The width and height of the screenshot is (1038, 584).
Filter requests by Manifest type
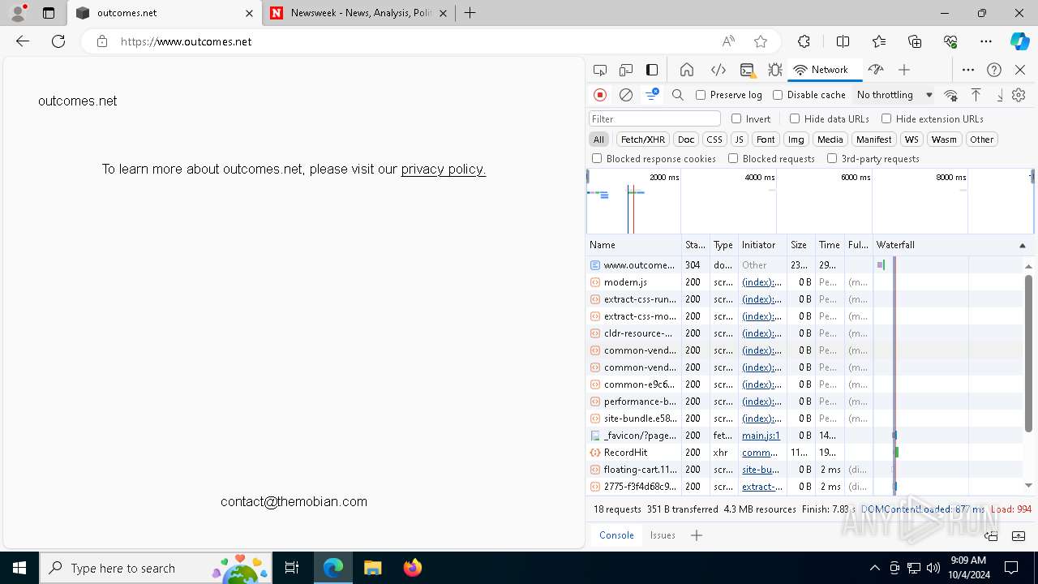coord(873,140)
